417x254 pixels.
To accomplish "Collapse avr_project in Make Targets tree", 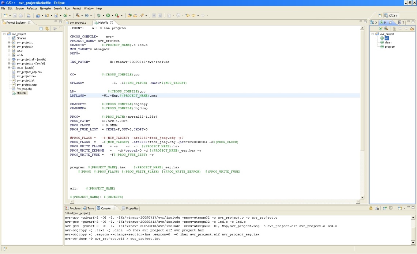I will pyautogui.click(x=373, y=34).
